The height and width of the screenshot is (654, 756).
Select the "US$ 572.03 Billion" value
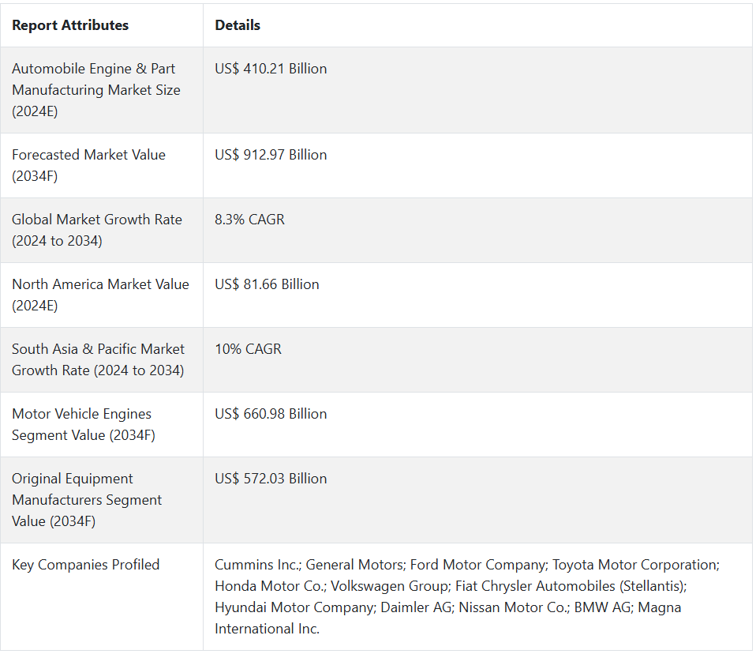point(271,479)
